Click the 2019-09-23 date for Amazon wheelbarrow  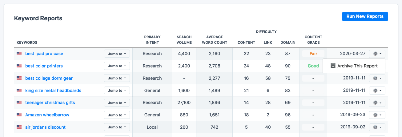(352, 115)
